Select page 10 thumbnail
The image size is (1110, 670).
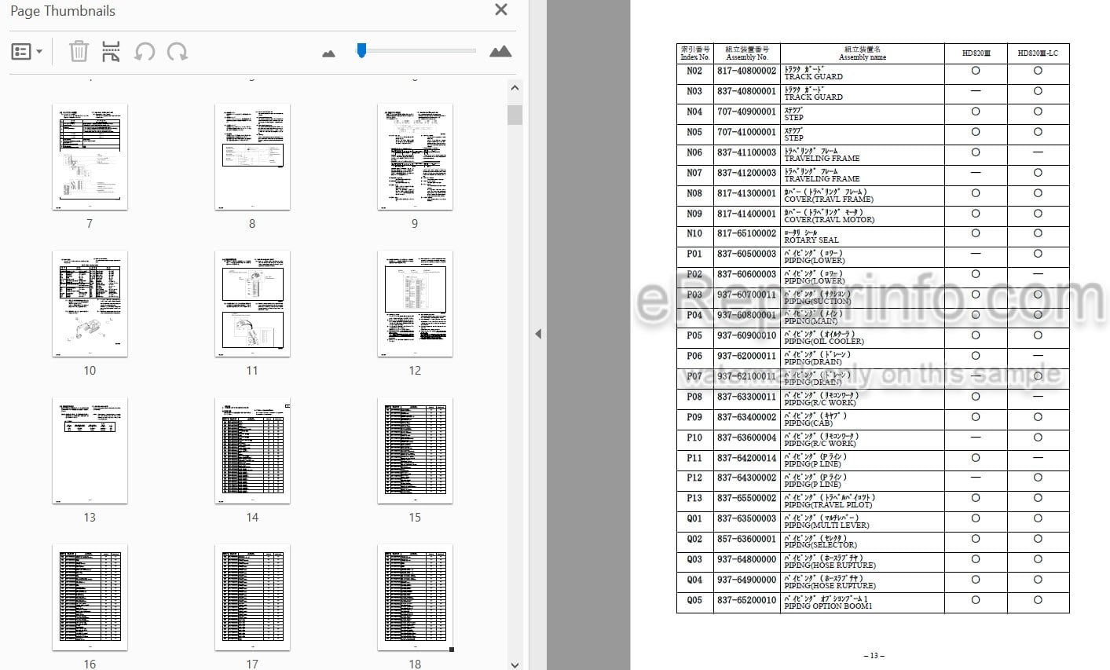tap(90, 304)
